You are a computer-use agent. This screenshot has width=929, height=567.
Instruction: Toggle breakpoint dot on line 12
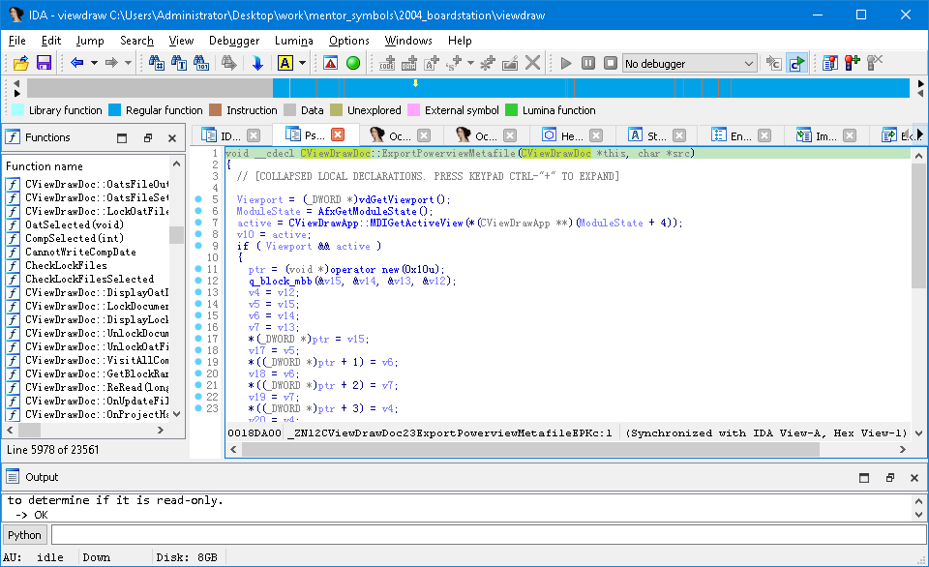197,281
